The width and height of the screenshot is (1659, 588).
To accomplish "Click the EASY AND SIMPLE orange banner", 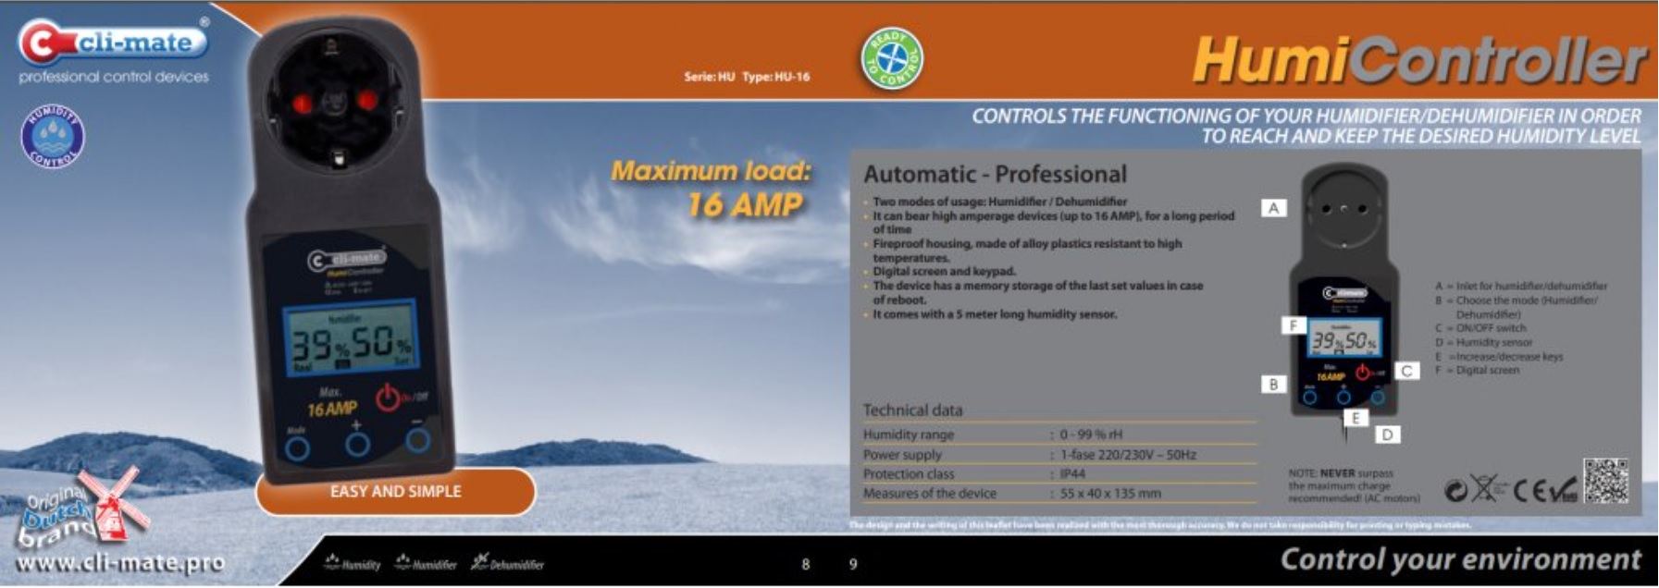I will 395,492.
